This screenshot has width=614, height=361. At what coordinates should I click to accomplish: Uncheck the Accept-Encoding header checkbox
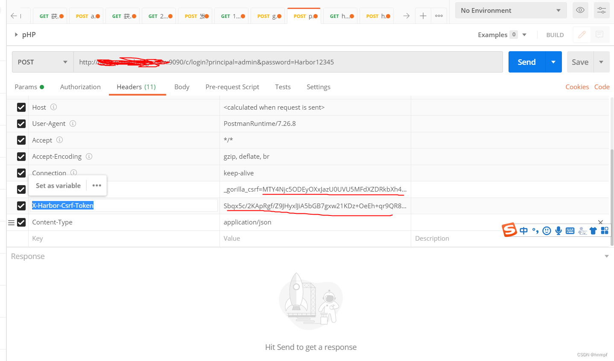pos(21,156)
